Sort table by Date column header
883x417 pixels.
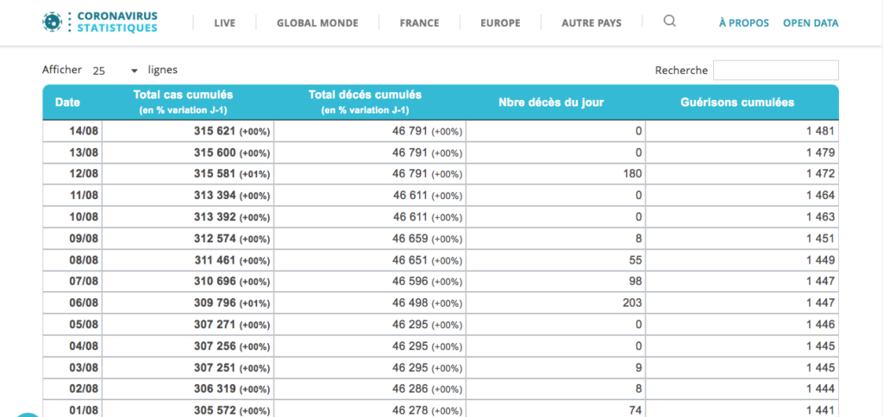(x=67, y=103)
